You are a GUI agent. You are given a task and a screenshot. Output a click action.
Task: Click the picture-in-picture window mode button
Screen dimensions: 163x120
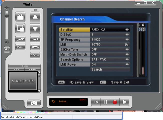pyautogui.click(x=20, y=28)
